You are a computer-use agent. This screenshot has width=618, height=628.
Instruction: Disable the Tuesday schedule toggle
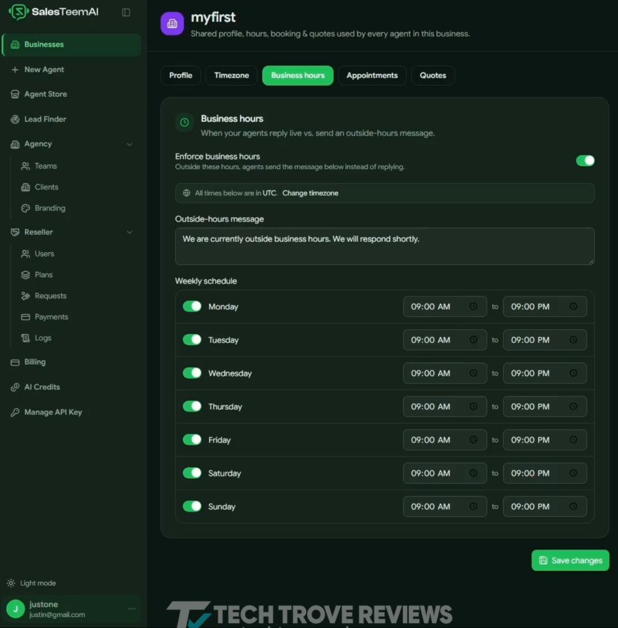(x=192, y=340)
